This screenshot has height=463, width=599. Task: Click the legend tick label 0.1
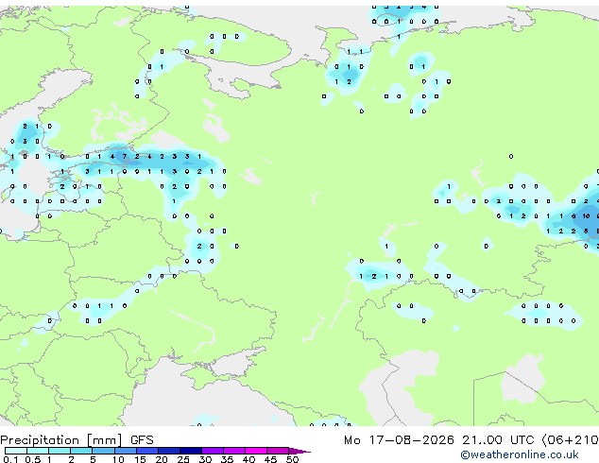[10, 459]
